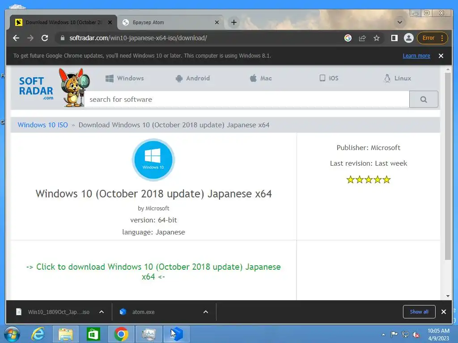Open the Windows 10 ISO breadcrumb link
This screenshot has width=458, height=343.
tap(42, 125)
